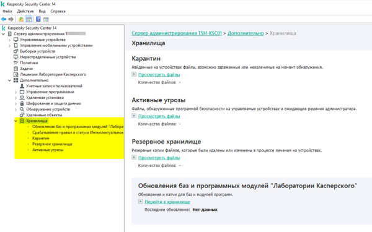Select Учетные записи пользователей in the tree
Viewport: 372px width, 232px height.
[54, 86]
